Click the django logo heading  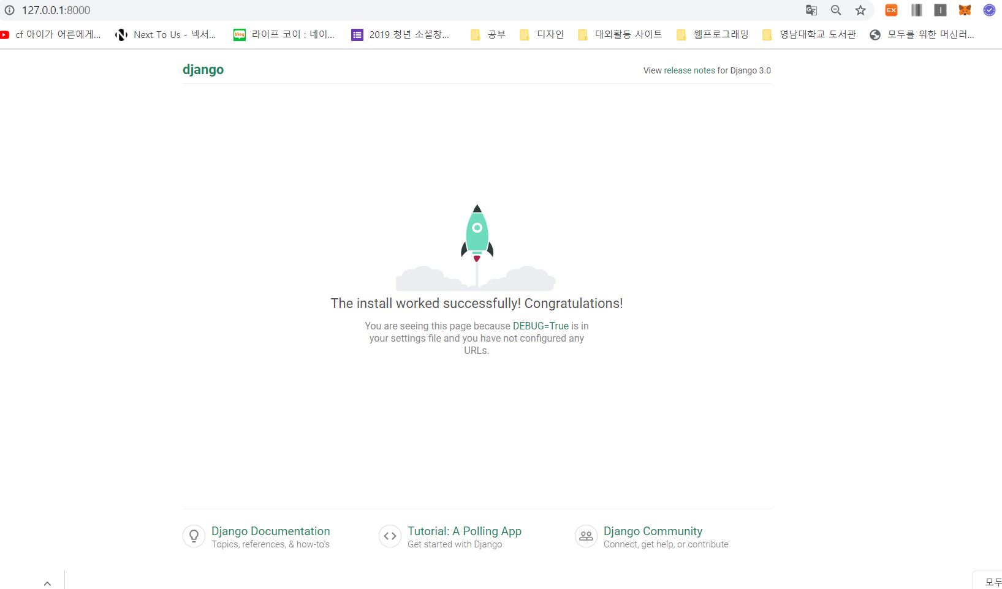[x=203, y=70]
